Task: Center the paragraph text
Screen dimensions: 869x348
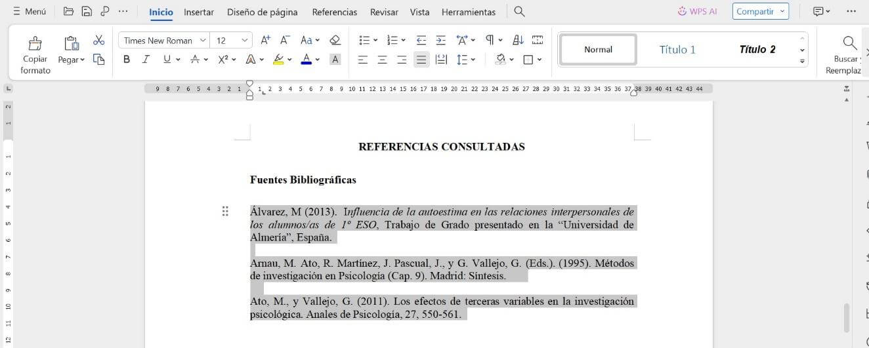Action: click(382, 60)
